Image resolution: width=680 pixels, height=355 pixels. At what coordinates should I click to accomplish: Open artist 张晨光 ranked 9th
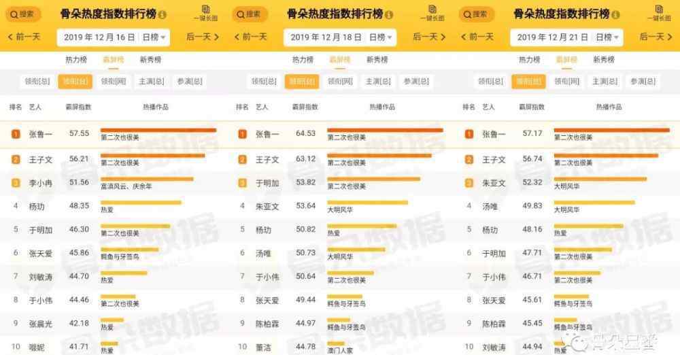[40, 324]
